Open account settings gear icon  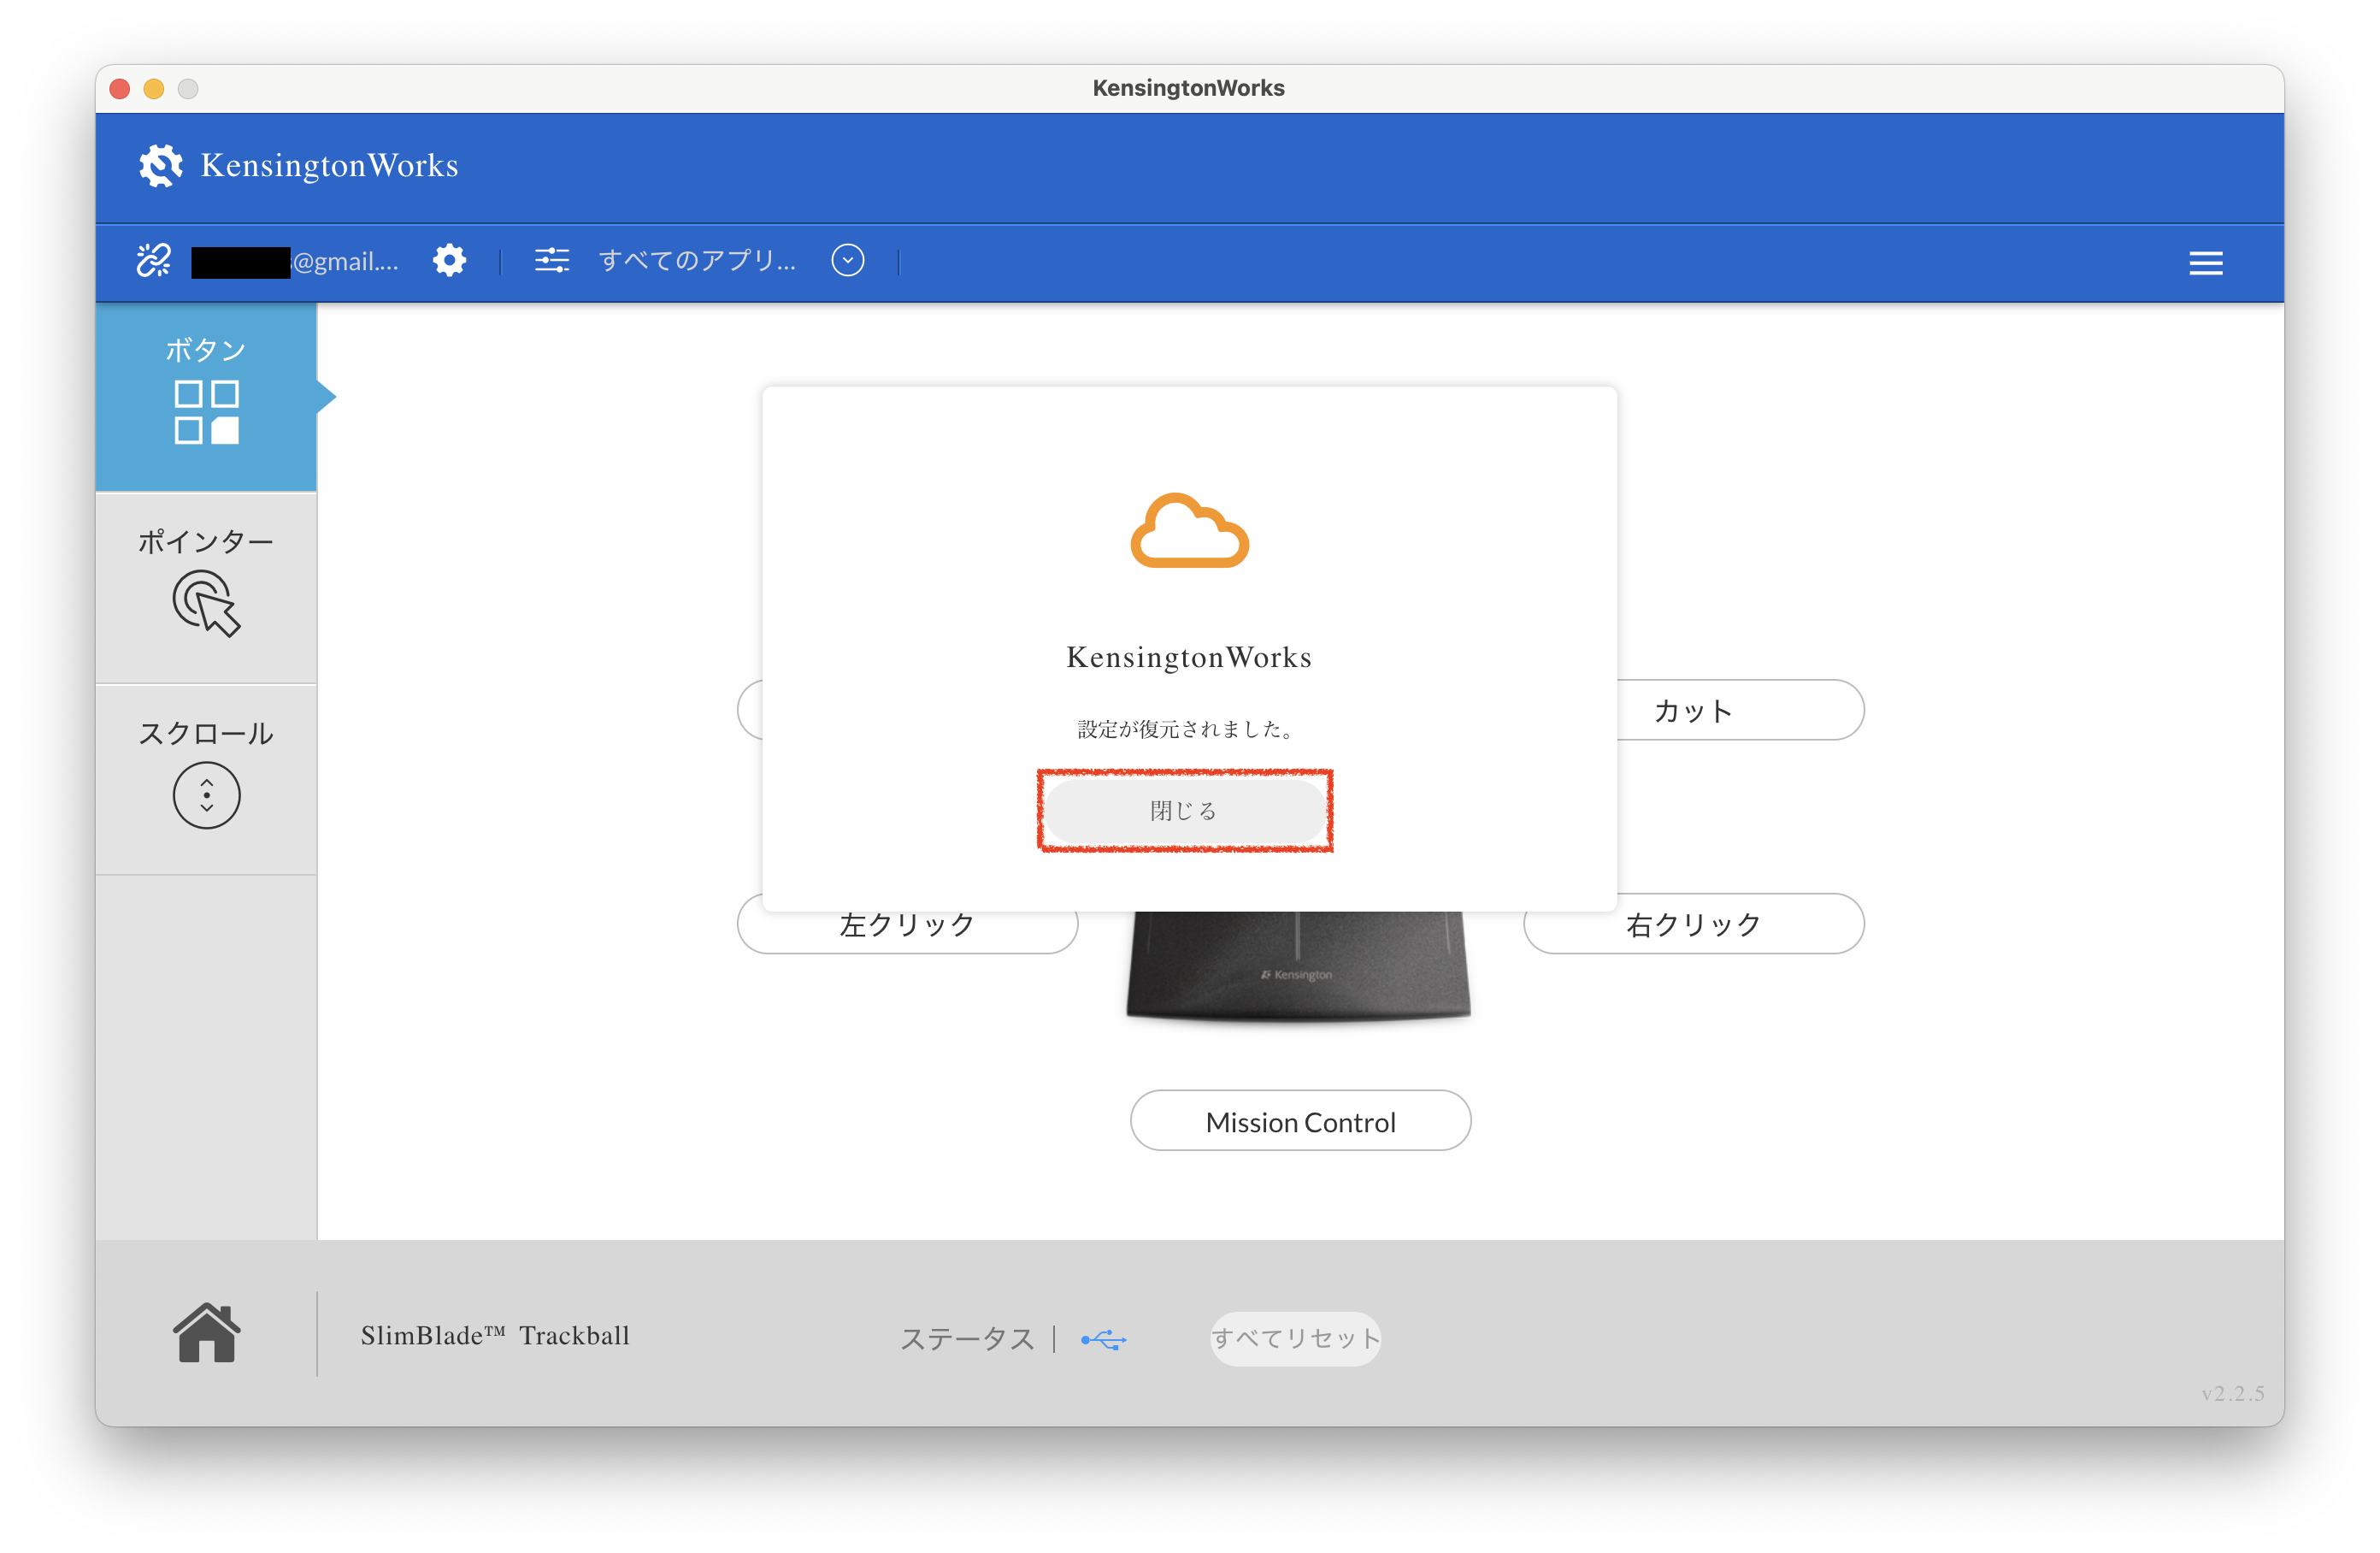pos(449,261)
